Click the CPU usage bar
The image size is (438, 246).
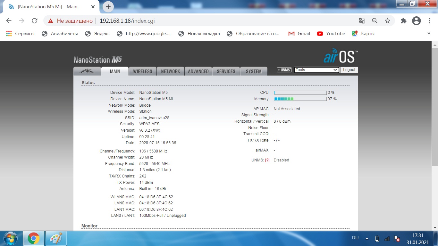coord(300,93)
